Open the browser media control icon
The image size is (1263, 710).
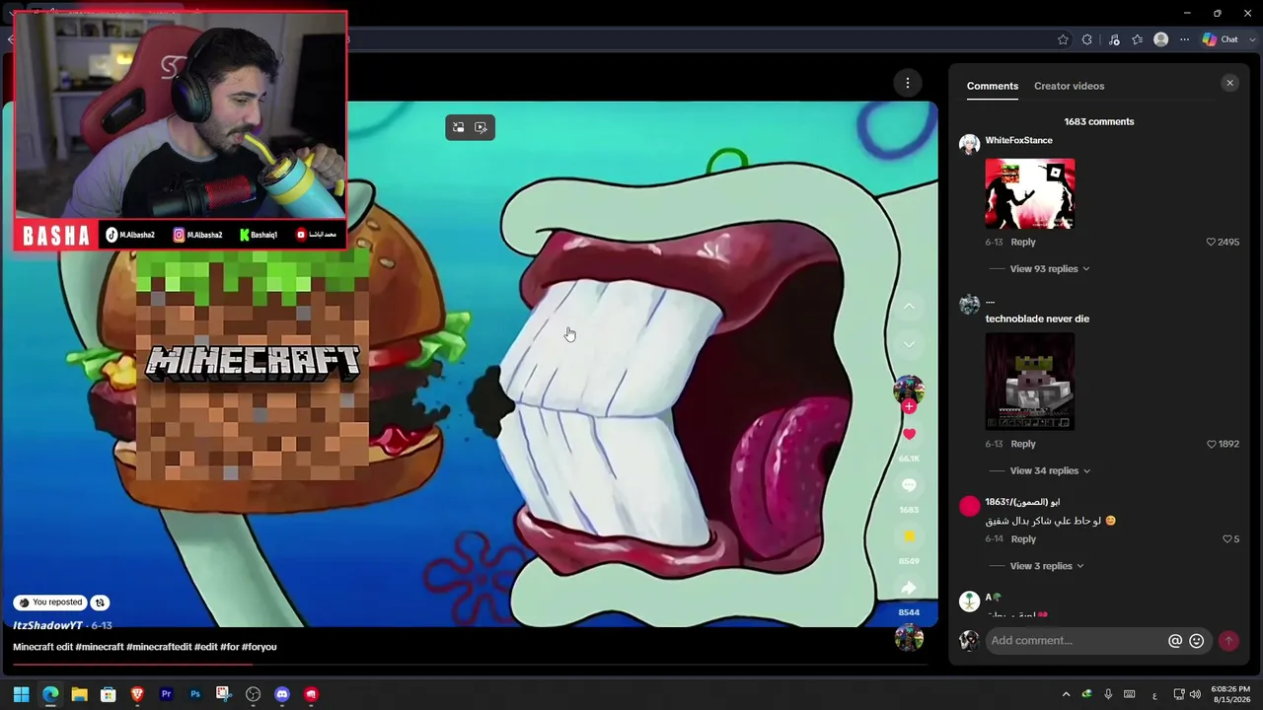1114,39
